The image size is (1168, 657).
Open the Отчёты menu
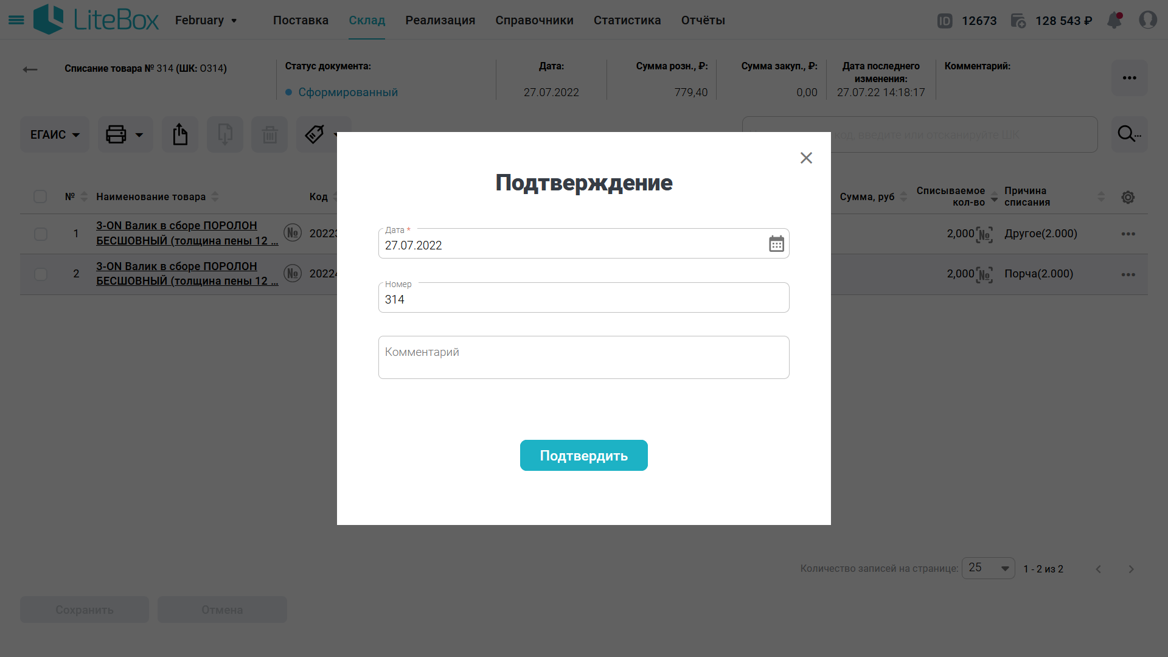click(x=703, y=20)
